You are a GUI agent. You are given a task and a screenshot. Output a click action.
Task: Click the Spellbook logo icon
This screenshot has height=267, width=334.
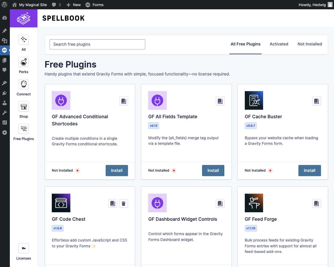[23, 18]
